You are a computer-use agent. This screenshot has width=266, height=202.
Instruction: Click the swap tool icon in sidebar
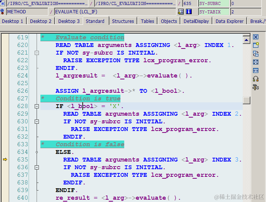[x=256, y=53]
